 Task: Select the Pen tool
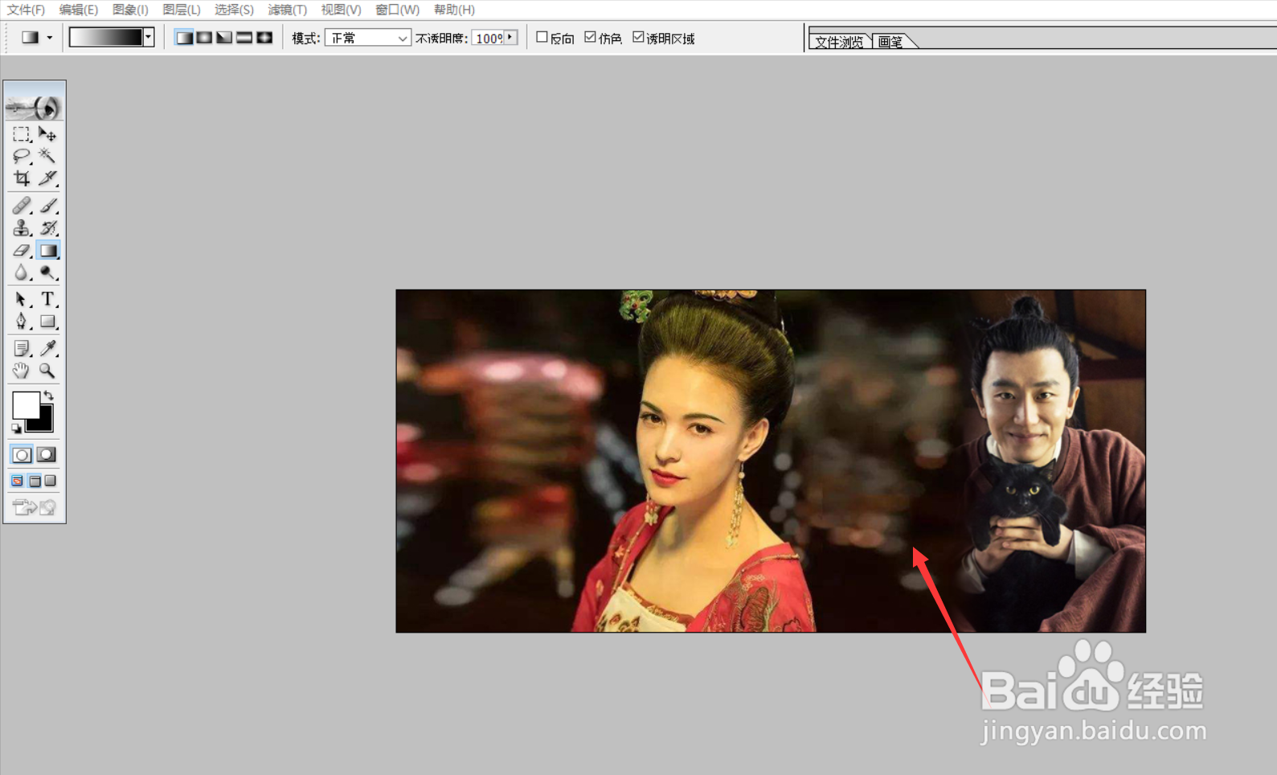pos(22,322)
